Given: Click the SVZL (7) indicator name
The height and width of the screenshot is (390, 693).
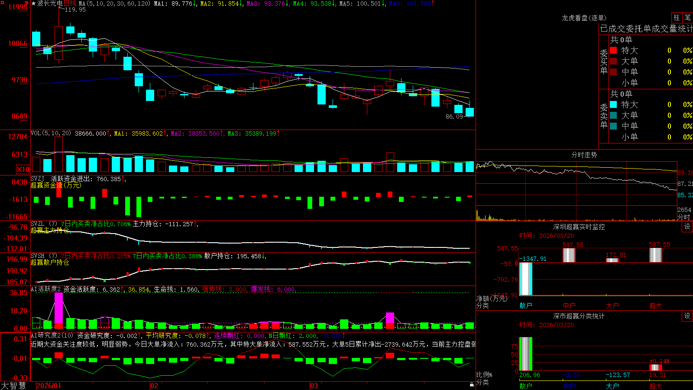Looking at the screenshot, I should pos(44,224).
